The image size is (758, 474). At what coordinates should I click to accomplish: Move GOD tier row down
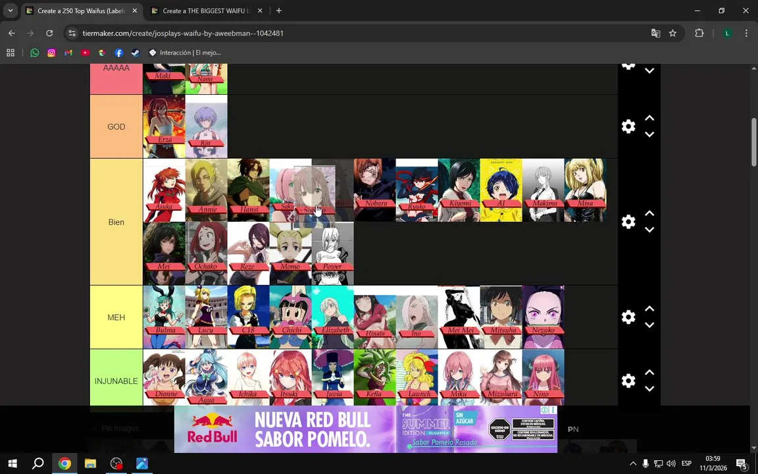(x=649, y=134)
